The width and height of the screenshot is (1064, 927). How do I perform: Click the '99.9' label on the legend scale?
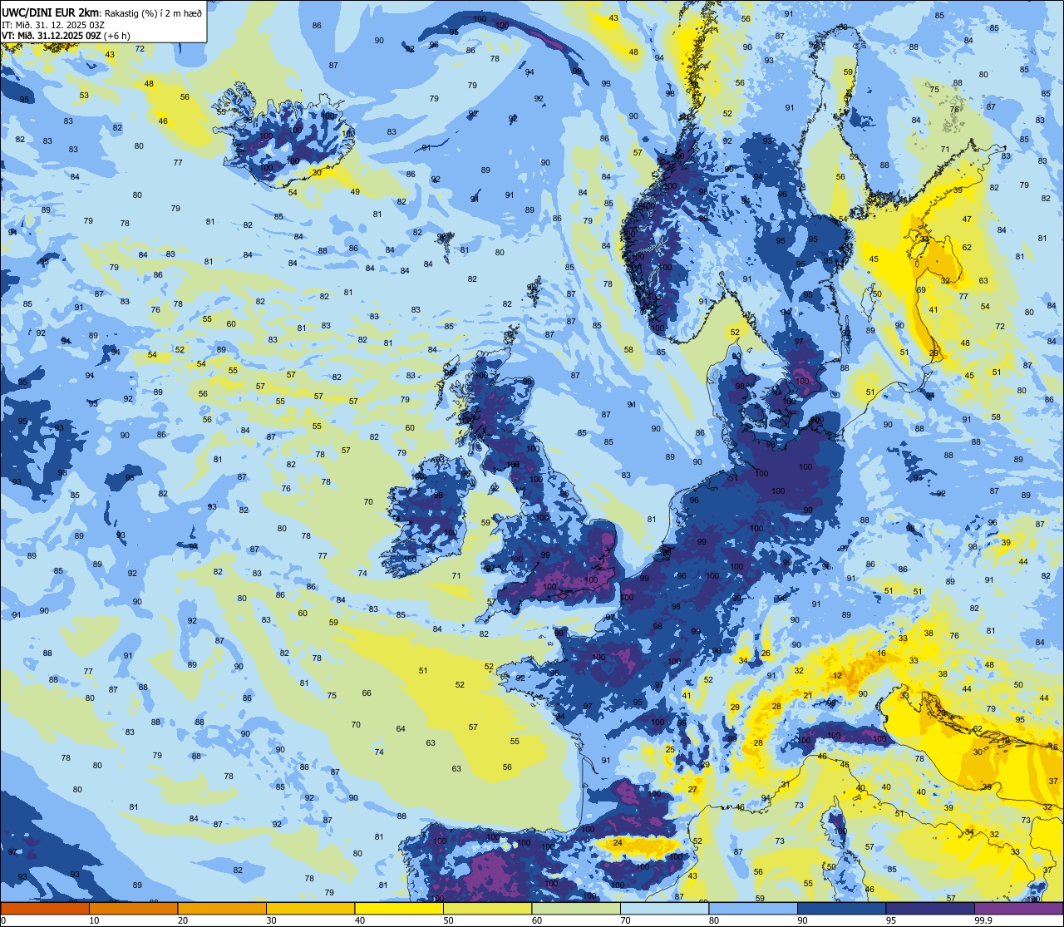tap(983, 920)
